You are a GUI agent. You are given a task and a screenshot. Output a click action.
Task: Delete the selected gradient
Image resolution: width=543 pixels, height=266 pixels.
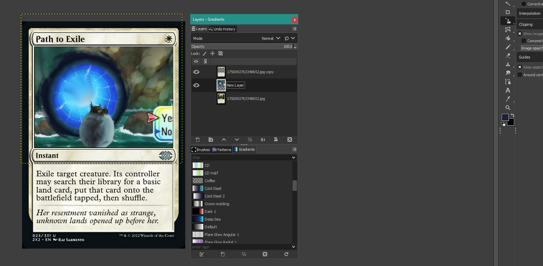(265, 254)
